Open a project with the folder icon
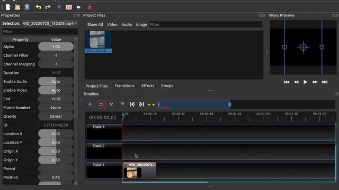 point(17,7)
